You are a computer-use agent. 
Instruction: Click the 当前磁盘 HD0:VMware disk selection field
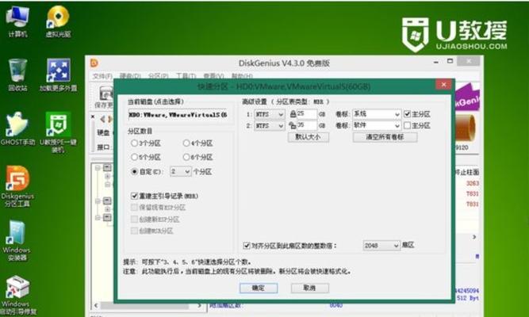(179, 115)
